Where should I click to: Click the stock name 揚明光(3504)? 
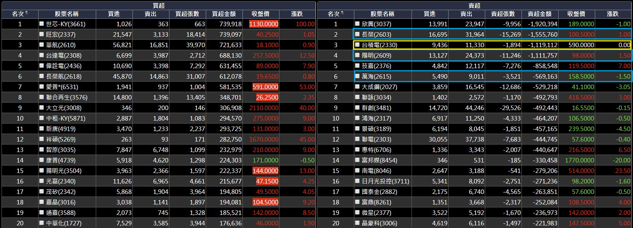64,171
